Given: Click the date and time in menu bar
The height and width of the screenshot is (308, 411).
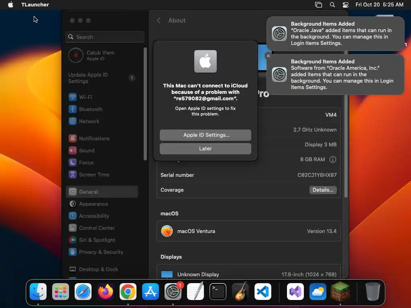Looking at the screenshot, I should pos(379,4).
